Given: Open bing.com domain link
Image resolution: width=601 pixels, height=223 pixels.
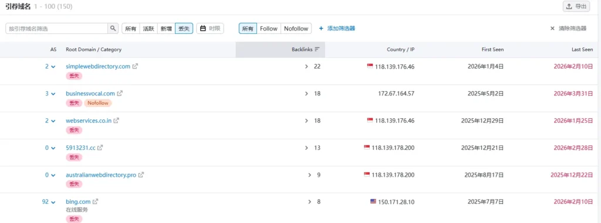Looking at the screenshot, I should (78, 201).
